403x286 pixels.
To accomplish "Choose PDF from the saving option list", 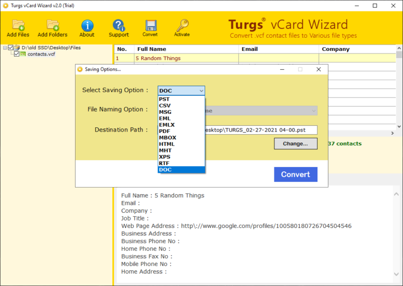I will click(x=181, y=131).
